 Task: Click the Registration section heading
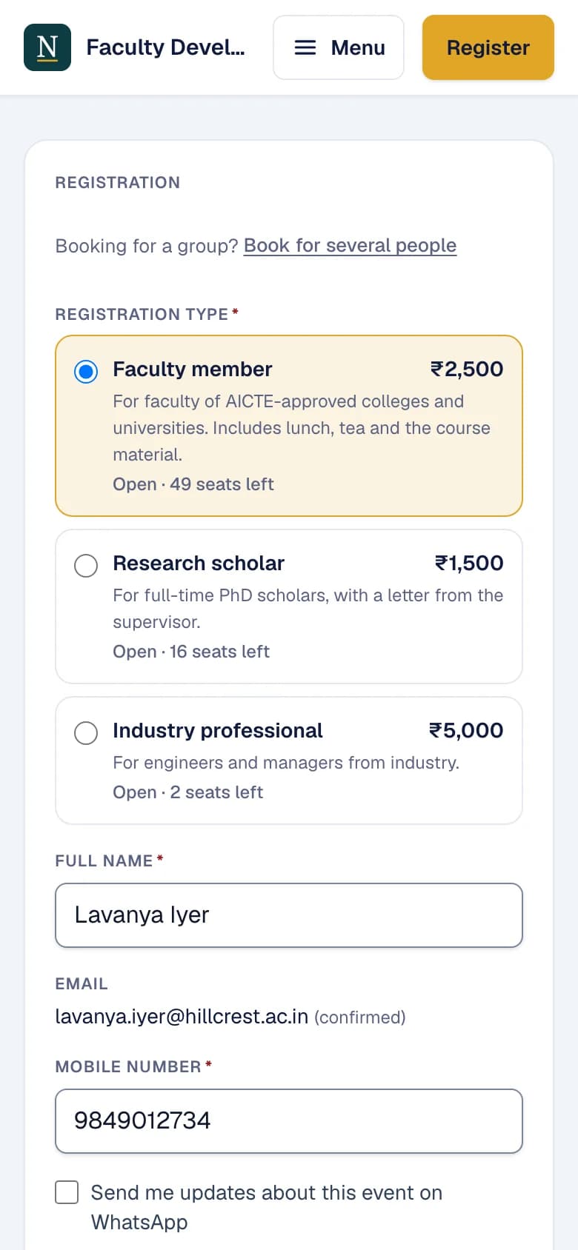[118, 183]
